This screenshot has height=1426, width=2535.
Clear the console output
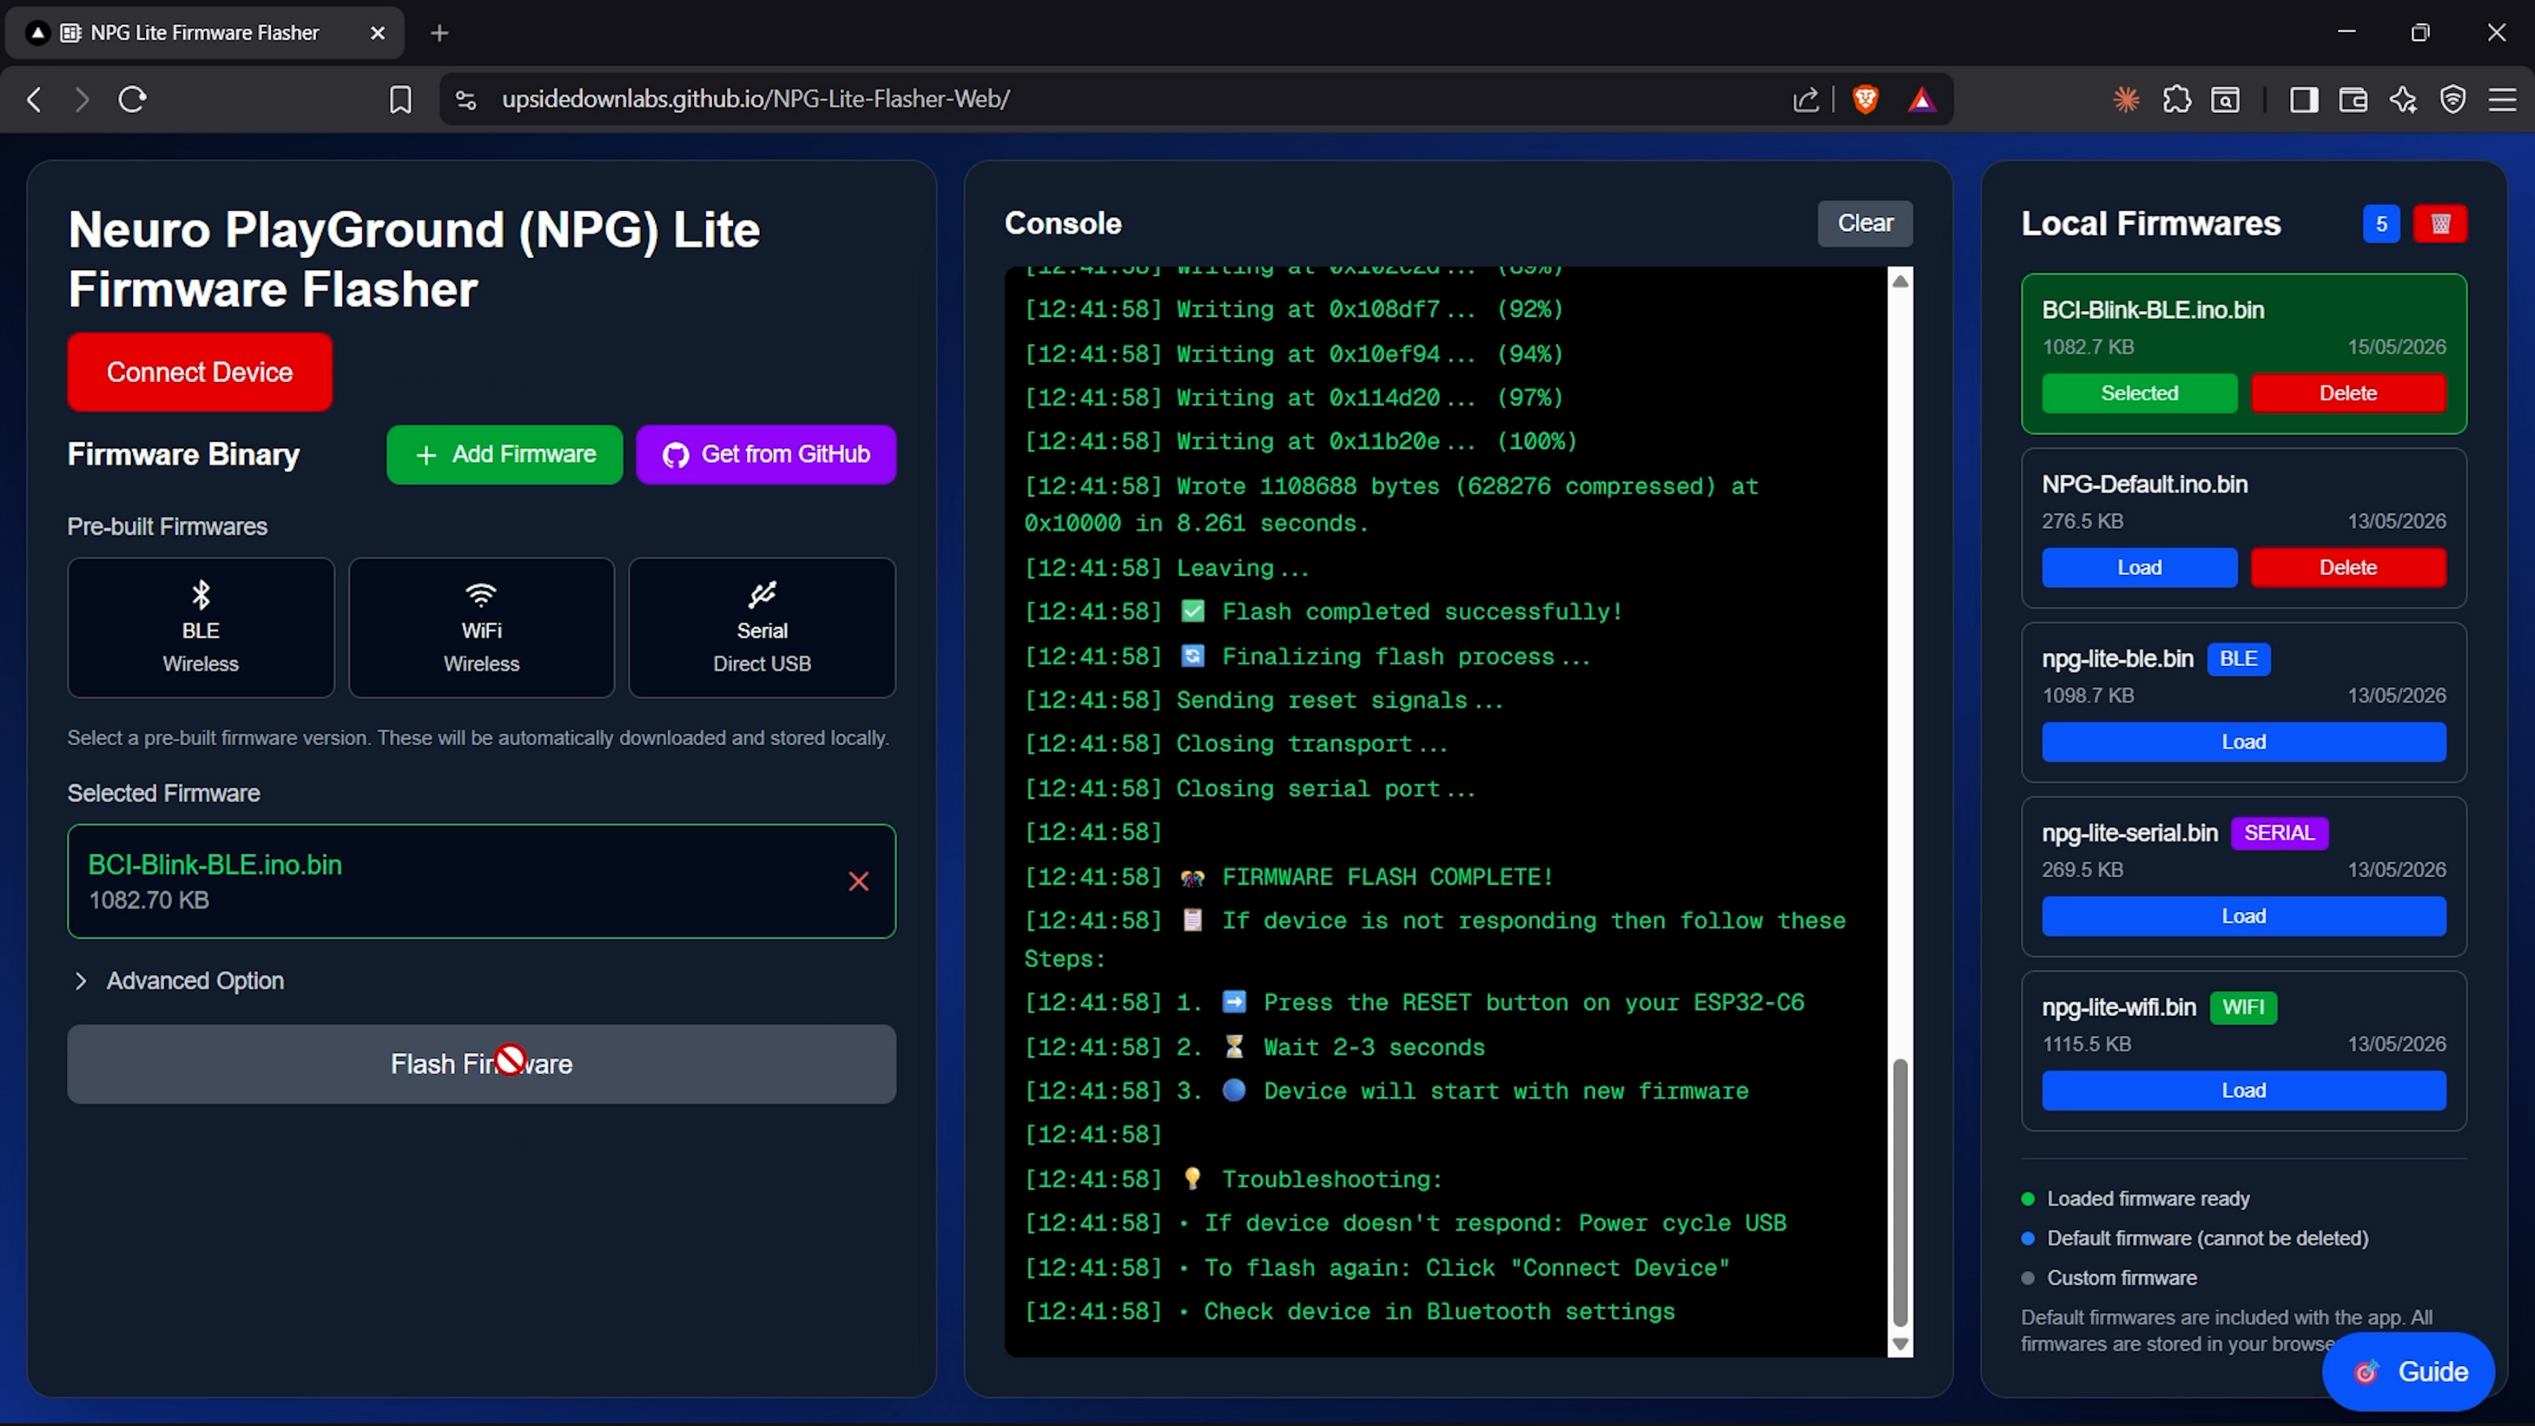pos(1865,224)
